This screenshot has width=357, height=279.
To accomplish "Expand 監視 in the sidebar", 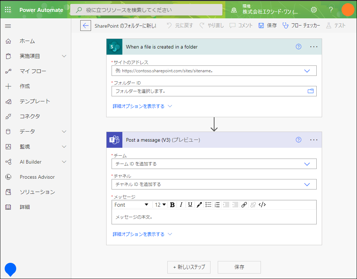I will click(64, 147).
